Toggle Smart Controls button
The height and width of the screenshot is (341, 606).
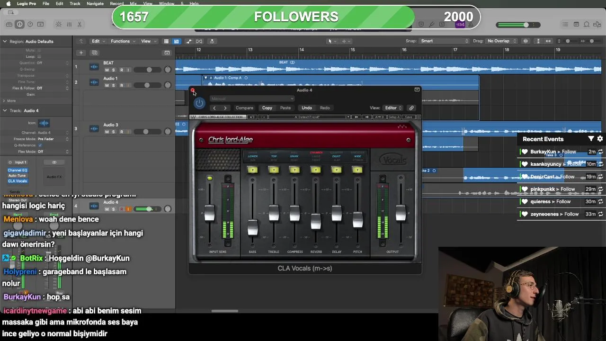58,25
